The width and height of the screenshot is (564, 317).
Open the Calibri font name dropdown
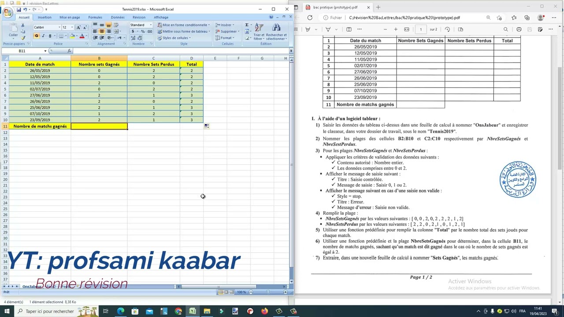pyautogui.click(x=59, y=27)
